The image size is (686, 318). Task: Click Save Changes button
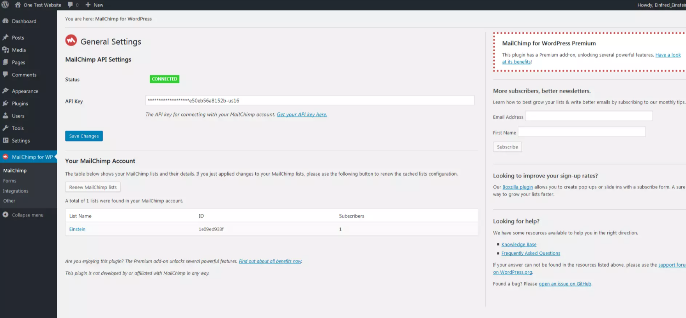coord(84,136)
